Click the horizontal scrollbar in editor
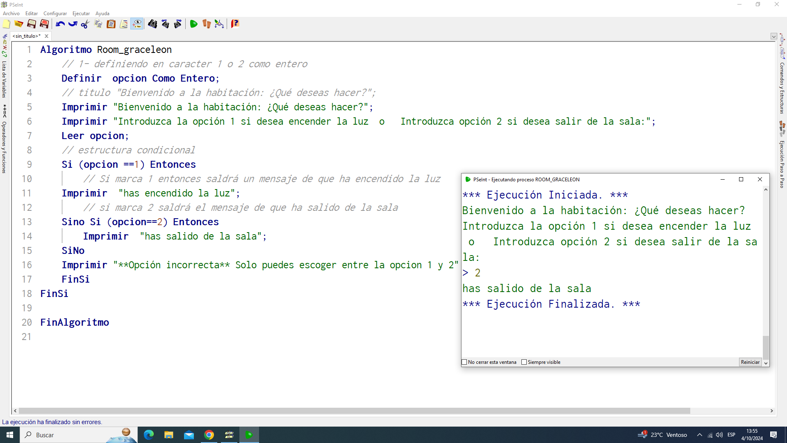 pos(354,411)
